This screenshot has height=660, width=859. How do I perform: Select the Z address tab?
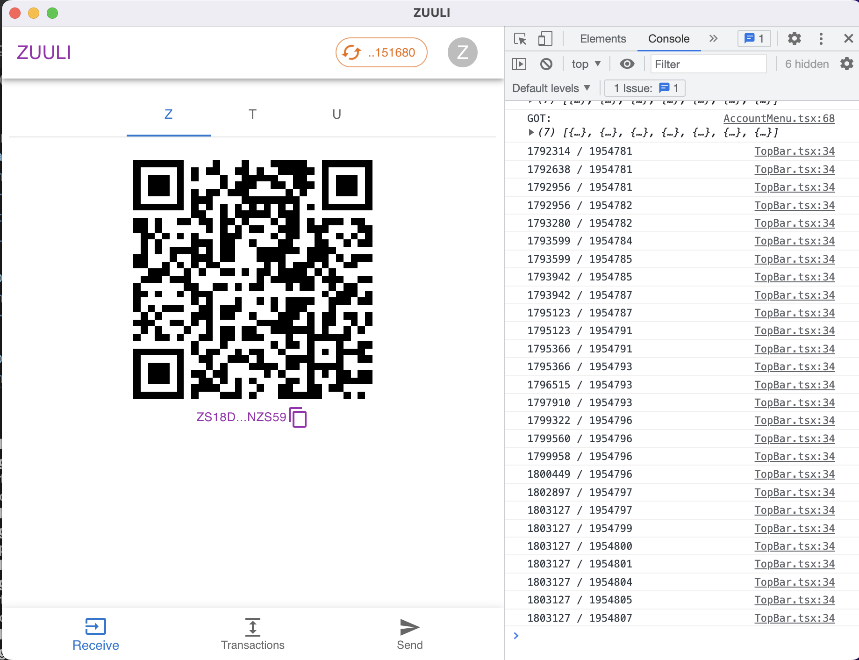tap(169, 115)
